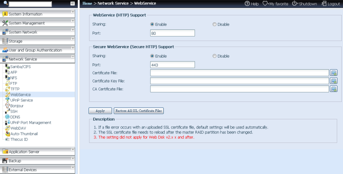The height and width of the screenshot is (174, 343).
Task: Open the Shutdown menu
Action: click(x=304, y=4)
